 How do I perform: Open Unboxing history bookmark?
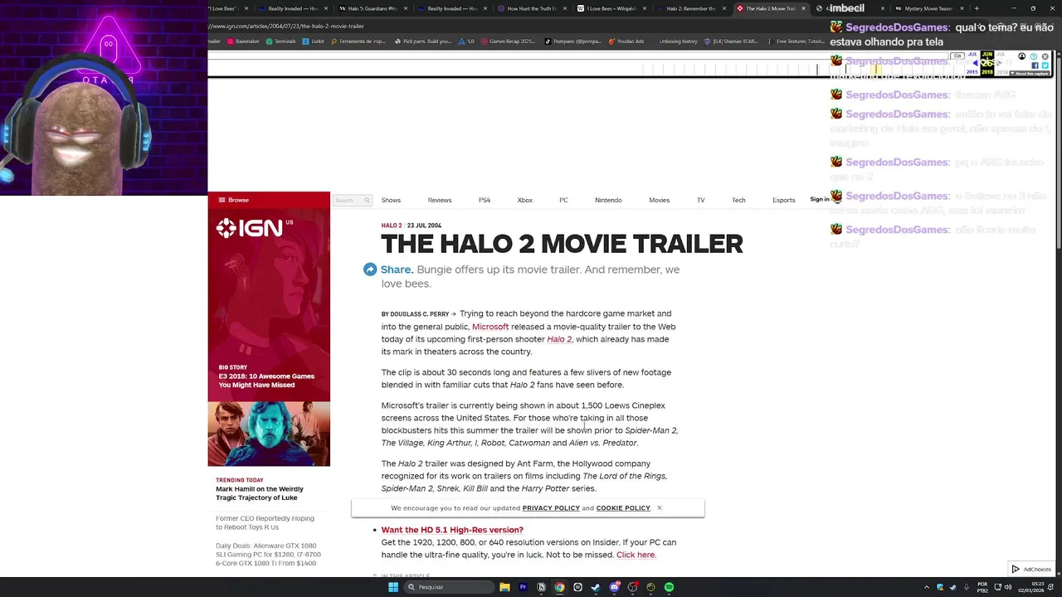pos(678,41)
